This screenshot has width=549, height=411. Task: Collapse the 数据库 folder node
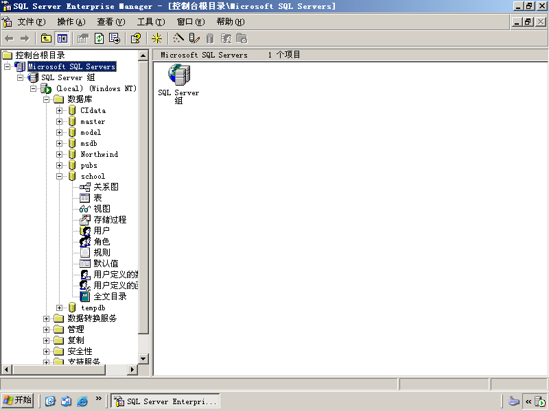[46, 99]
